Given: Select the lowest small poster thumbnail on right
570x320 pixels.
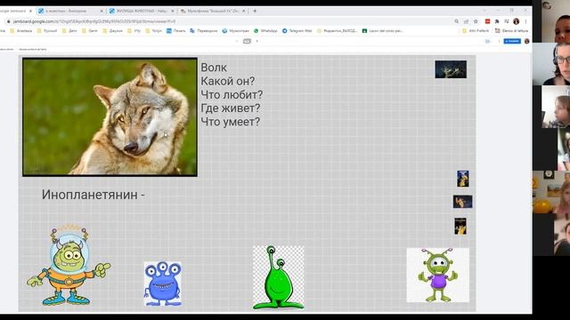Looking at the screenshot, I should click(460, 227).
